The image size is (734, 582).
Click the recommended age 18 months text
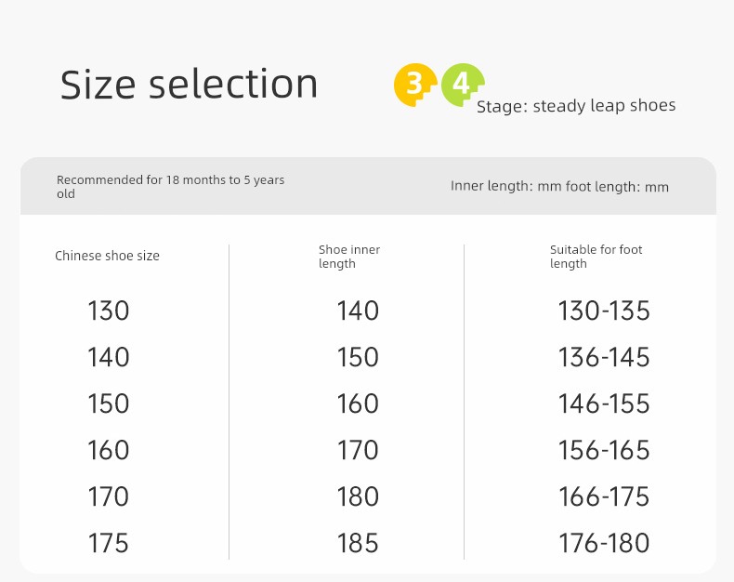point(170,187)
